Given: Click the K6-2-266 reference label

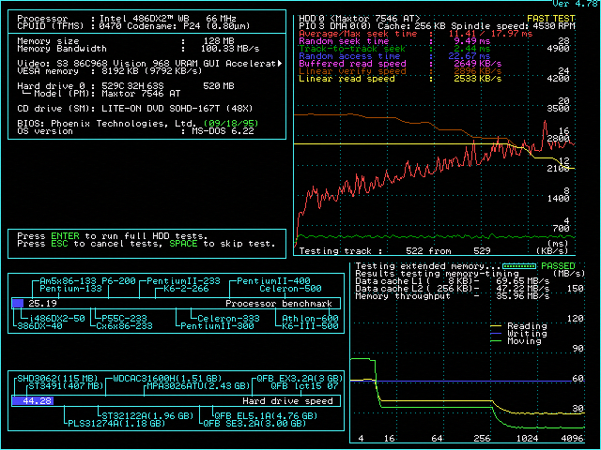Looking at the screenshot, I should pyautogui.click(x=186, y=289).
